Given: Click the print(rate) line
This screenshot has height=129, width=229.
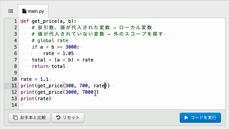Looking at the screenshot, I should coord(36,99).
